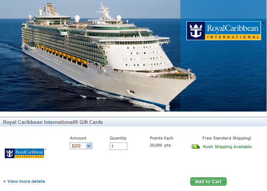267x191 pixels.
Task: Click the small Royal Caribbean logo thumbnail
Action: pos(25,153)
